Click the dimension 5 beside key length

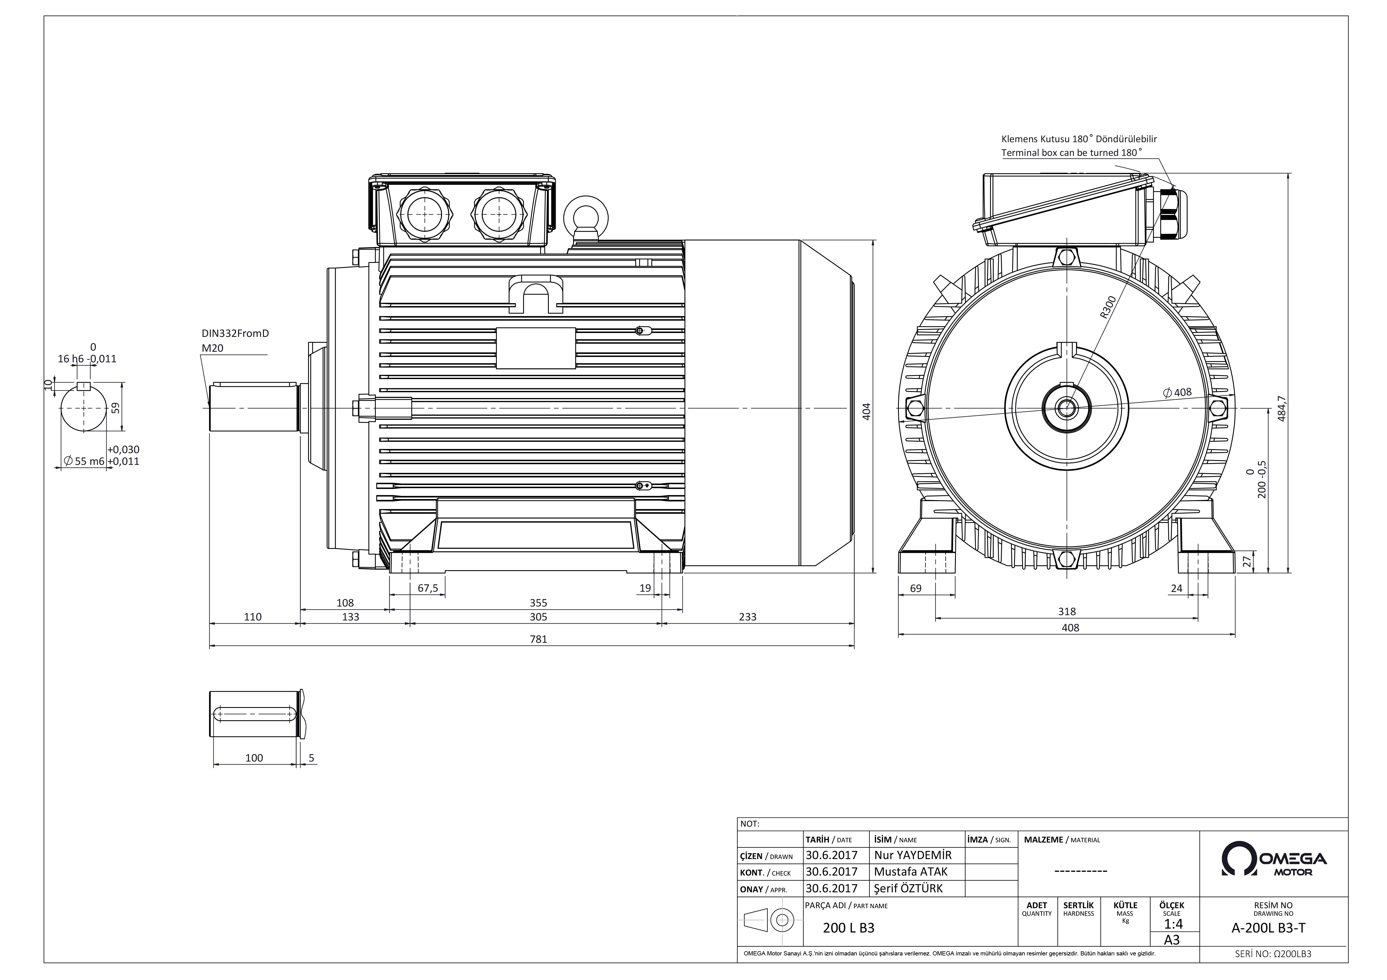312,757
